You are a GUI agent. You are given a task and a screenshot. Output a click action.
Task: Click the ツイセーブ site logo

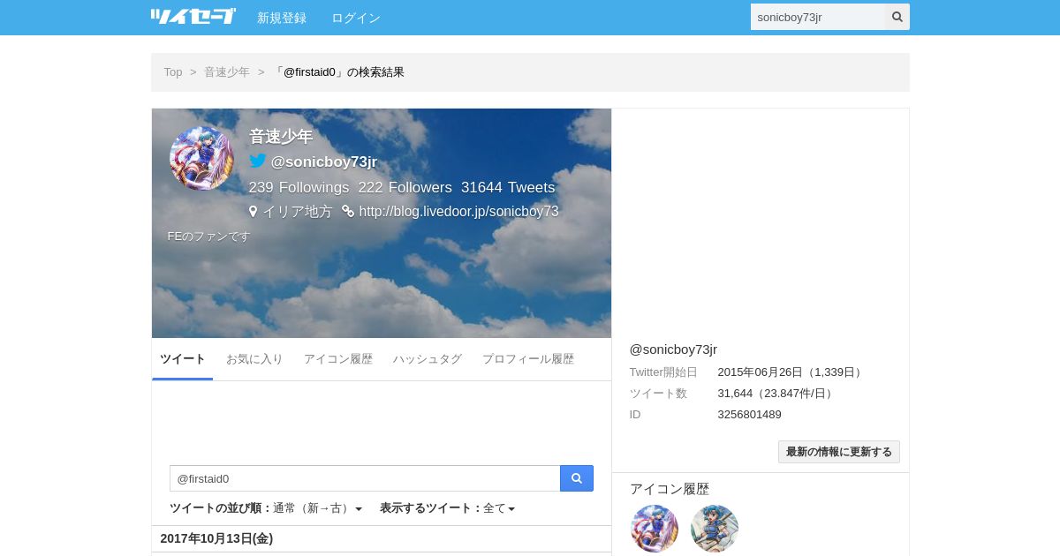click(x=193, y=17)
